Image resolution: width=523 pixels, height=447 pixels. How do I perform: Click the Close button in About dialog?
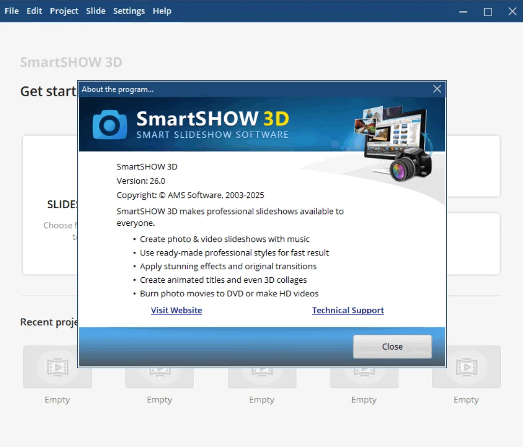pyautogui.click(x=393, y=347)
